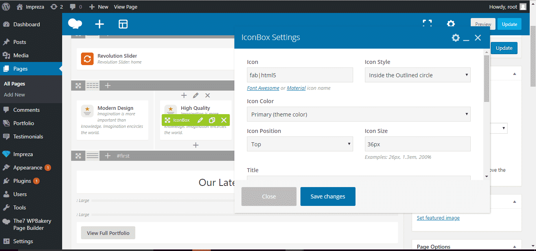
Task: Open the Icon Style dropdown
Action: point(418,75)
